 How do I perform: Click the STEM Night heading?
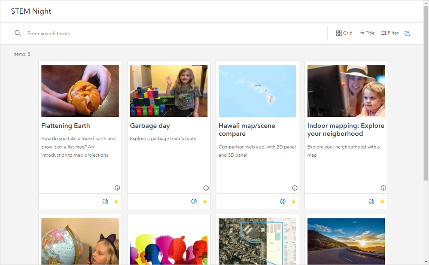[31, 11]
